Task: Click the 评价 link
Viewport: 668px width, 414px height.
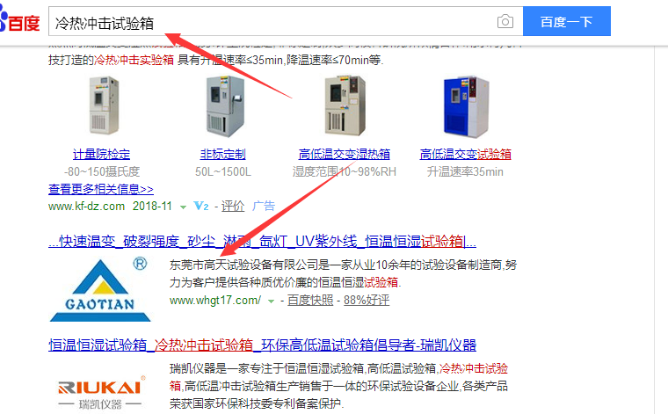Action: 233,207
